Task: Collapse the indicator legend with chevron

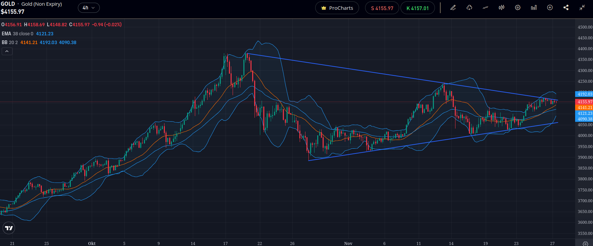Action: point(7,51)
